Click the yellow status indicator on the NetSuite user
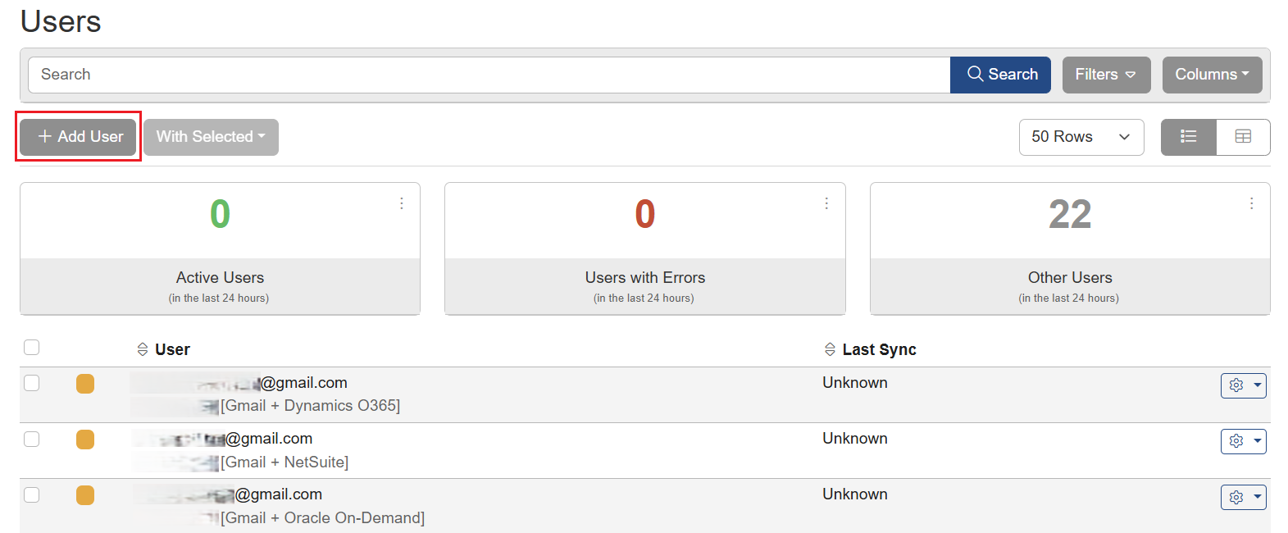This screenshot has width=1288, height=533. [x=84, y=440]
